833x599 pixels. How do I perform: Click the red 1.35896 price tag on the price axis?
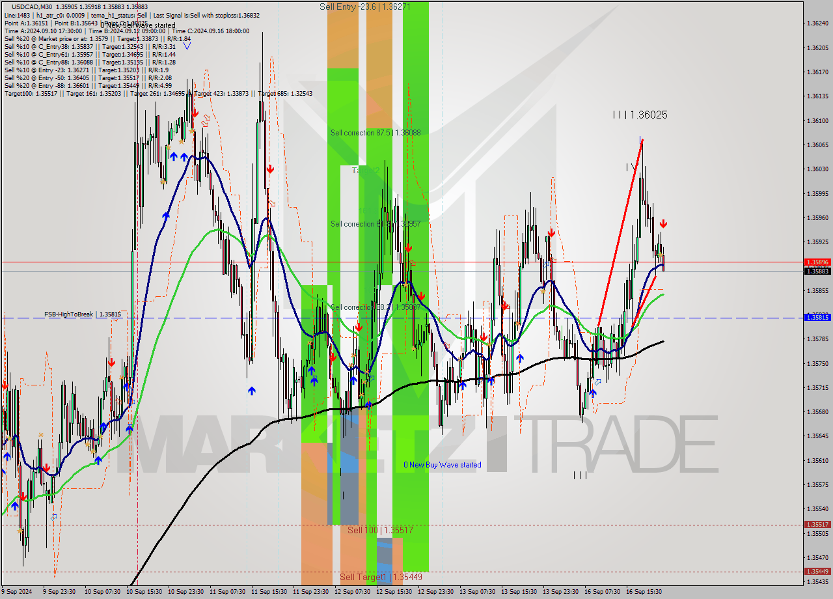point(817,262)
